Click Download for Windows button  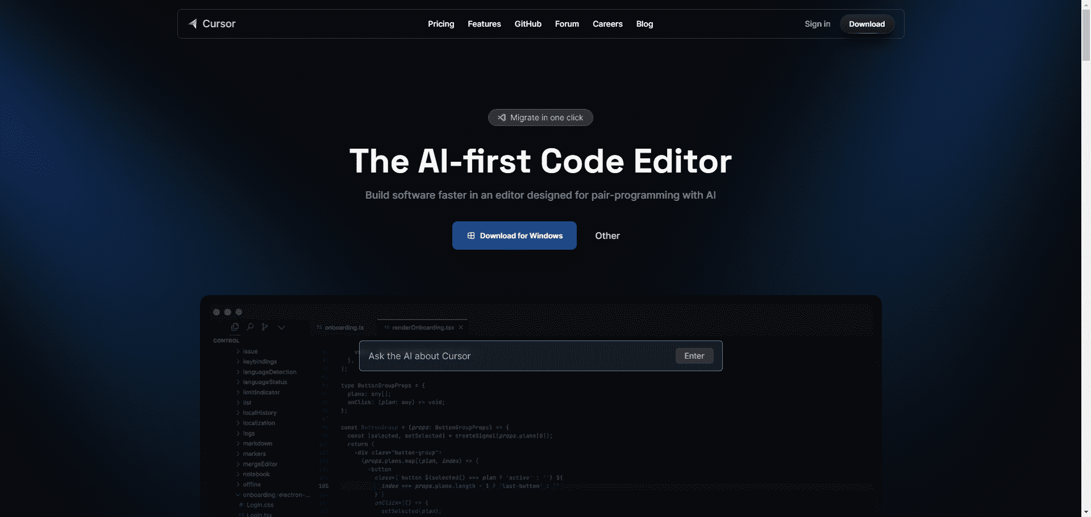pyautogui.click(x=514, y=236)
